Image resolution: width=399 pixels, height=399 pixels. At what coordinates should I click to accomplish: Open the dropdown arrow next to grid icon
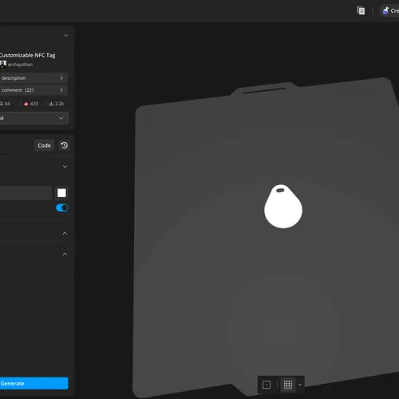(300, 385)
